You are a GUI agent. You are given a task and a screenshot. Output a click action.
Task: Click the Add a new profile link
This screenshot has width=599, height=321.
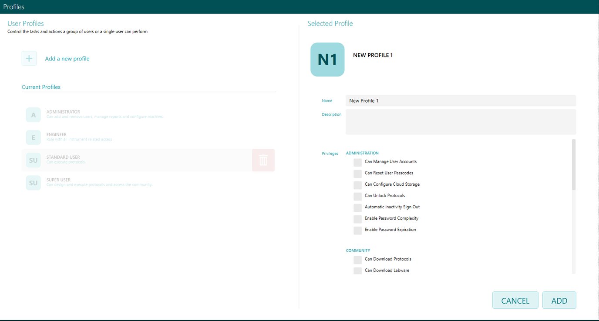coord(67,58)
